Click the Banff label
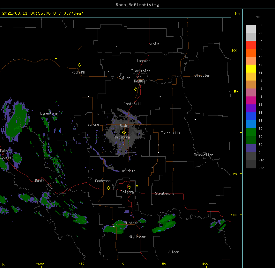Viewport: 275px width, 268px height. point(40,180)
